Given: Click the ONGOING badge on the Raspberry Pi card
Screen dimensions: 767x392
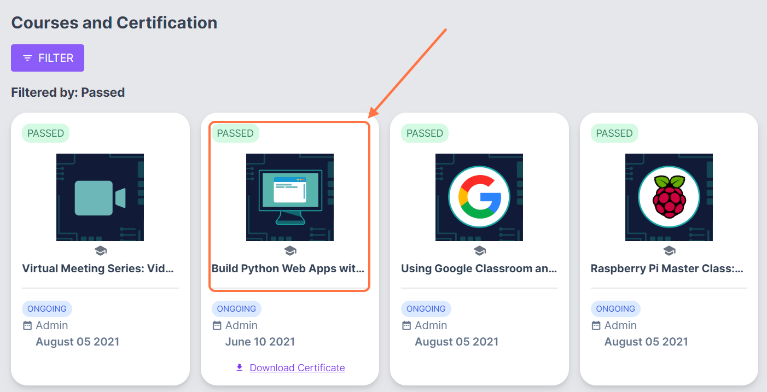Looking at the screenshot, I should point(615,308).
